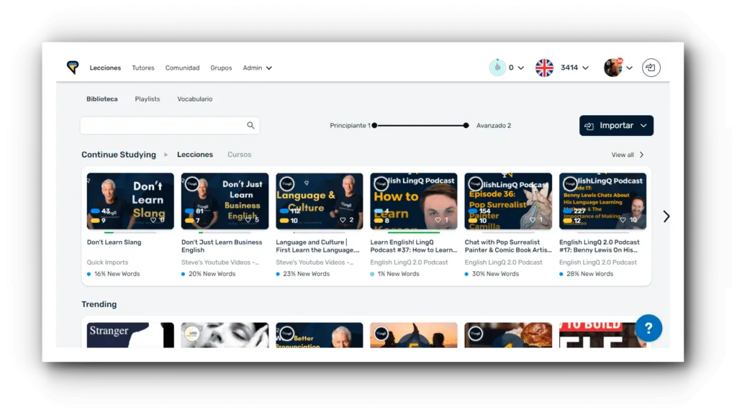Switch to the Playlists tab
Viewport: 737px width, 415px height.
pyautogui.click(x=148, y=99)
